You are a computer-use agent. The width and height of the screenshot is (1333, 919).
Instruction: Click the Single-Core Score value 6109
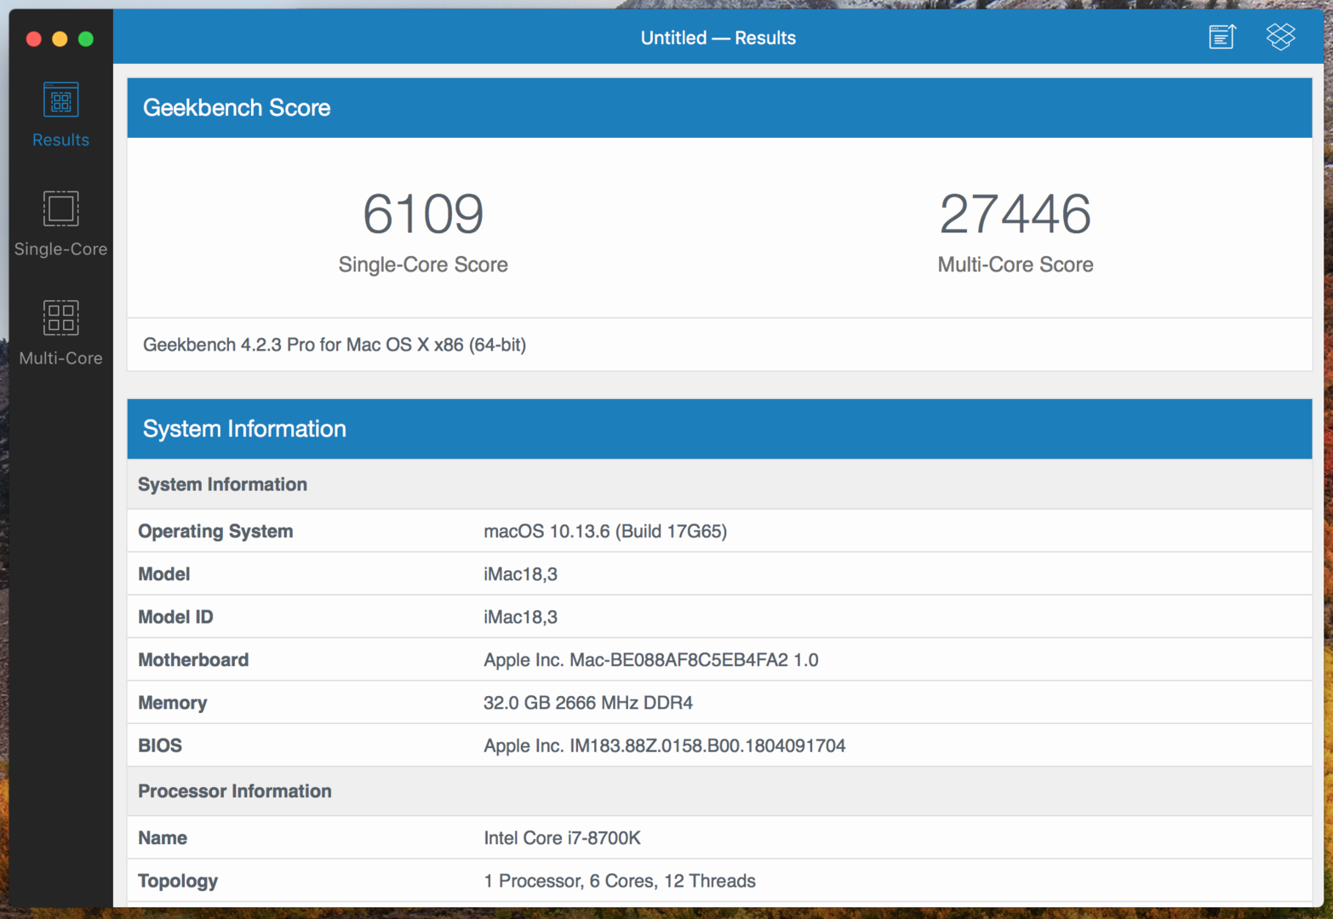point(423,214)
